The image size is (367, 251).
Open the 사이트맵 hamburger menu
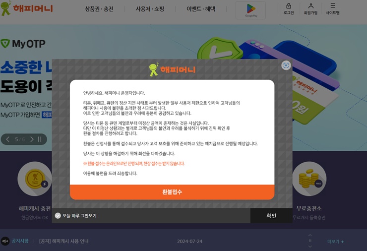[x=333, y=5]
